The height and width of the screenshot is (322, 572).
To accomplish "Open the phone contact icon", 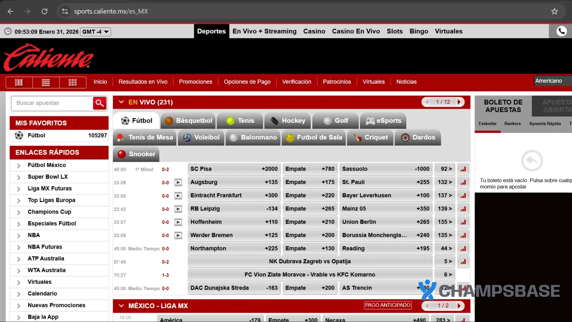I will pos(561,31).
